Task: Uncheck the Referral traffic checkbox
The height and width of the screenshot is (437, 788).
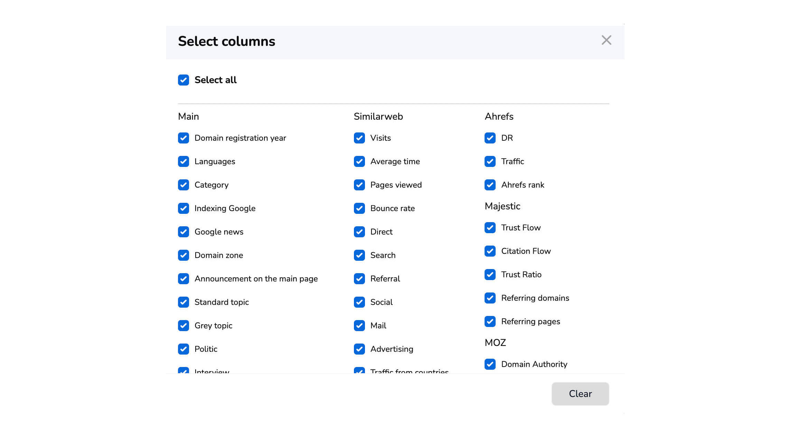Action: coord(359,279)
